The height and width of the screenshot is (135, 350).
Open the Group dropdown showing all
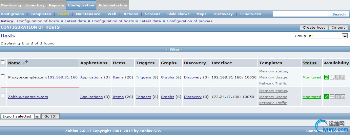coord(328,36)
